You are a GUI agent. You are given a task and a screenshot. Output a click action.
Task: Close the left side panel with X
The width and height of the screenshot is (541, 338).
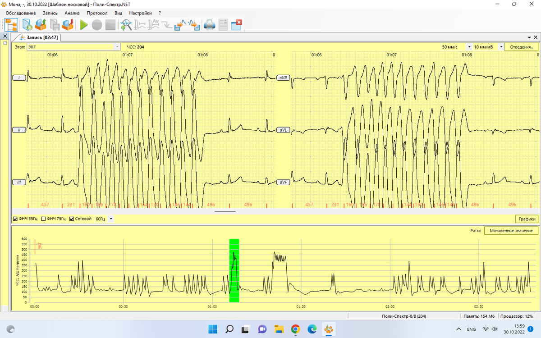click(5, 37)
